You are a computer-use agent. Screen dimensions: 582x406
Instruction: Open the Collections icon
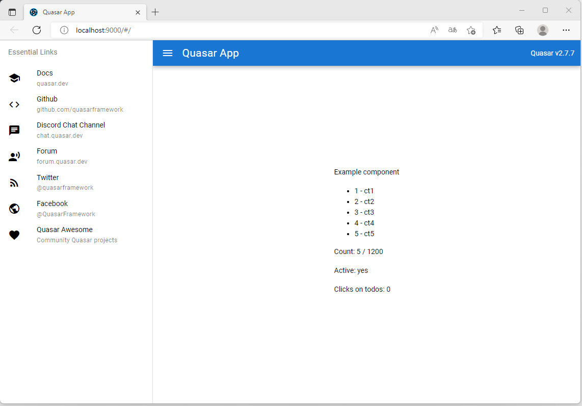click(519, 30)
